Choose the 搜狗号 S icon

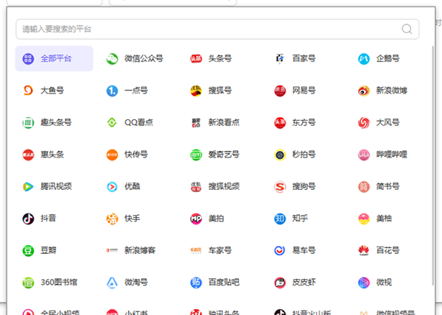(x=280, y=187)
